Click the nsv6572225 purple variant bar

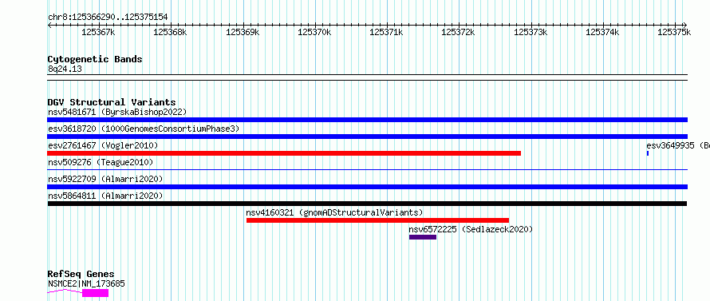423,237
